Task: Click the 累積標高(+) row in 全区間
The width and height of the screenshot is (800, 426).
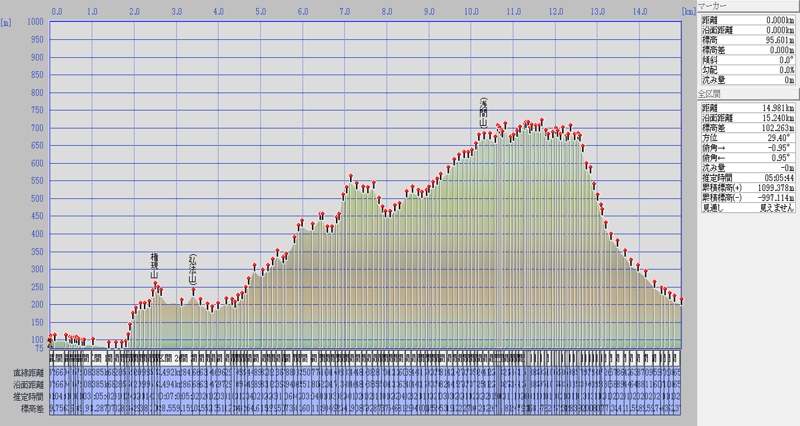Action: pos(747,188)
